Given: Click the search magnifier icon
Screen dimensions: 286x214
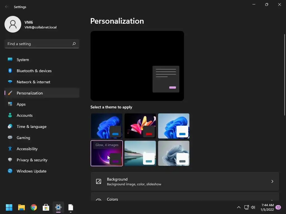Looking at the screenshot, I should pyautogui.click(x=74, y=44).
